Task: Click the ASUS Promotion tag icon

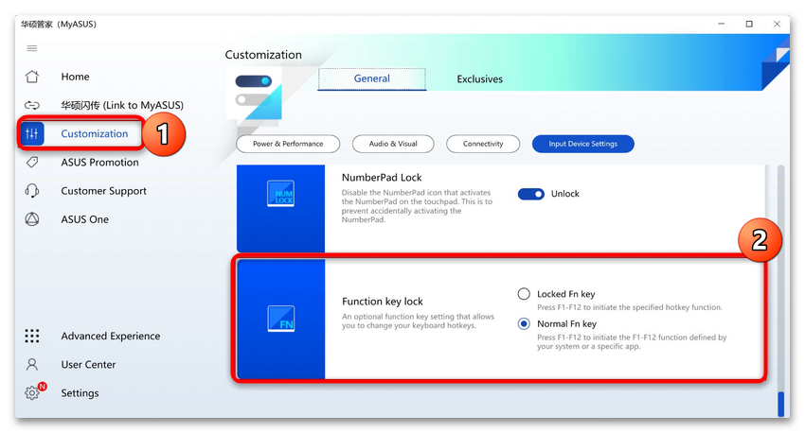Action: point(32,163)
